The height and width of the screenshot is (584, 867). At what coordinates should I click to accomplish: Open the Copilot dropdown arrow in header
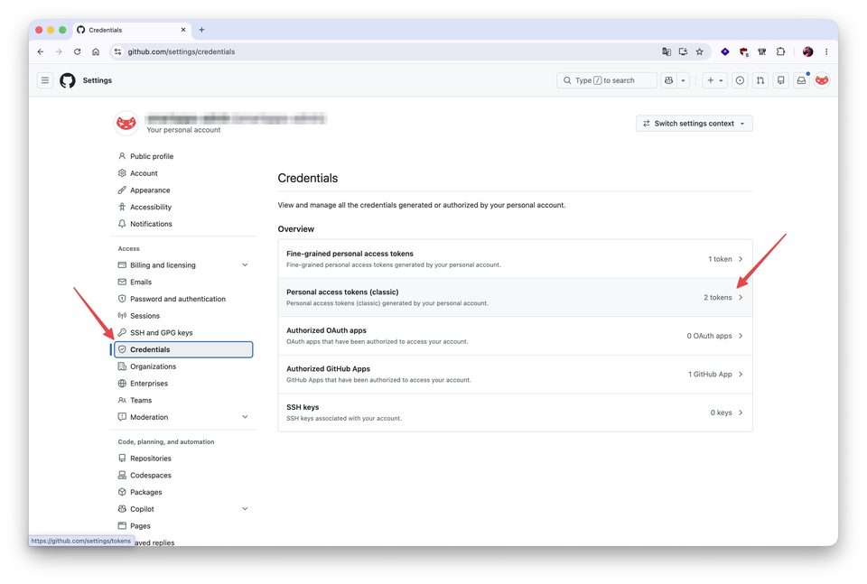coord(683,80)
